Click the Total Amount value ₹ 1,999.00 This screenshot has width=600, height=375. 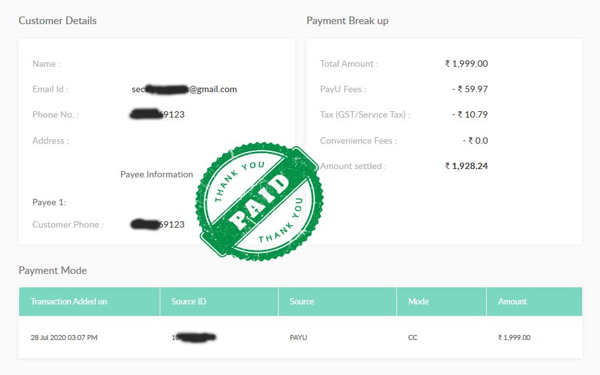(x=466, y=64)
